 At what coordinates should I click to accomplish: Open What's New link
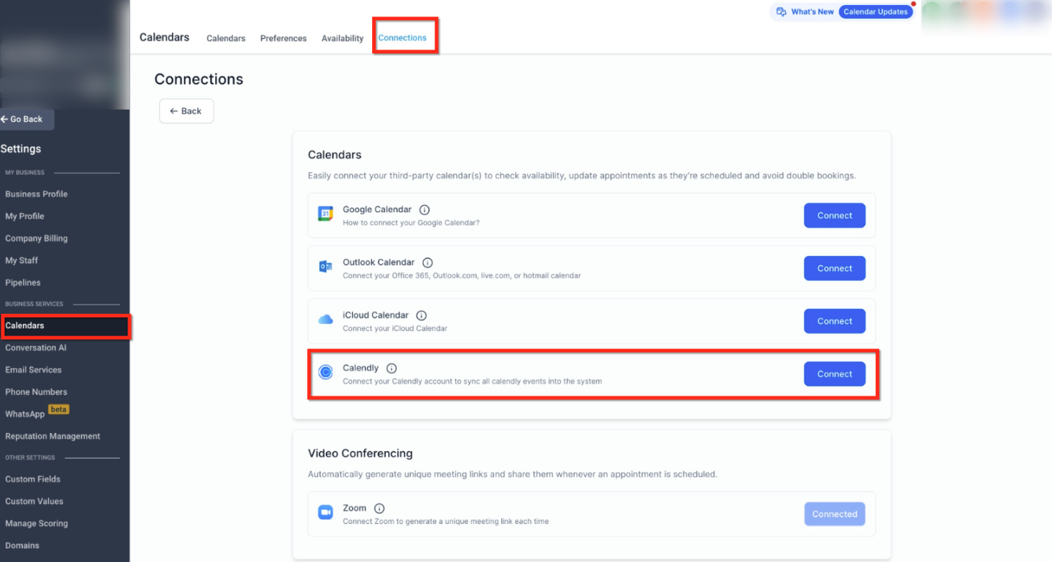(x=812, y=12)
